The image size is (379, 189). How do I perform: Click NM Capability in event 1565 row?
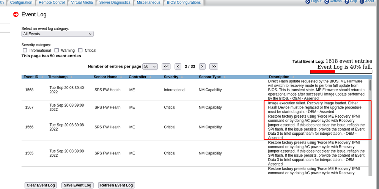pyautogui.click(x=210, y=153)
